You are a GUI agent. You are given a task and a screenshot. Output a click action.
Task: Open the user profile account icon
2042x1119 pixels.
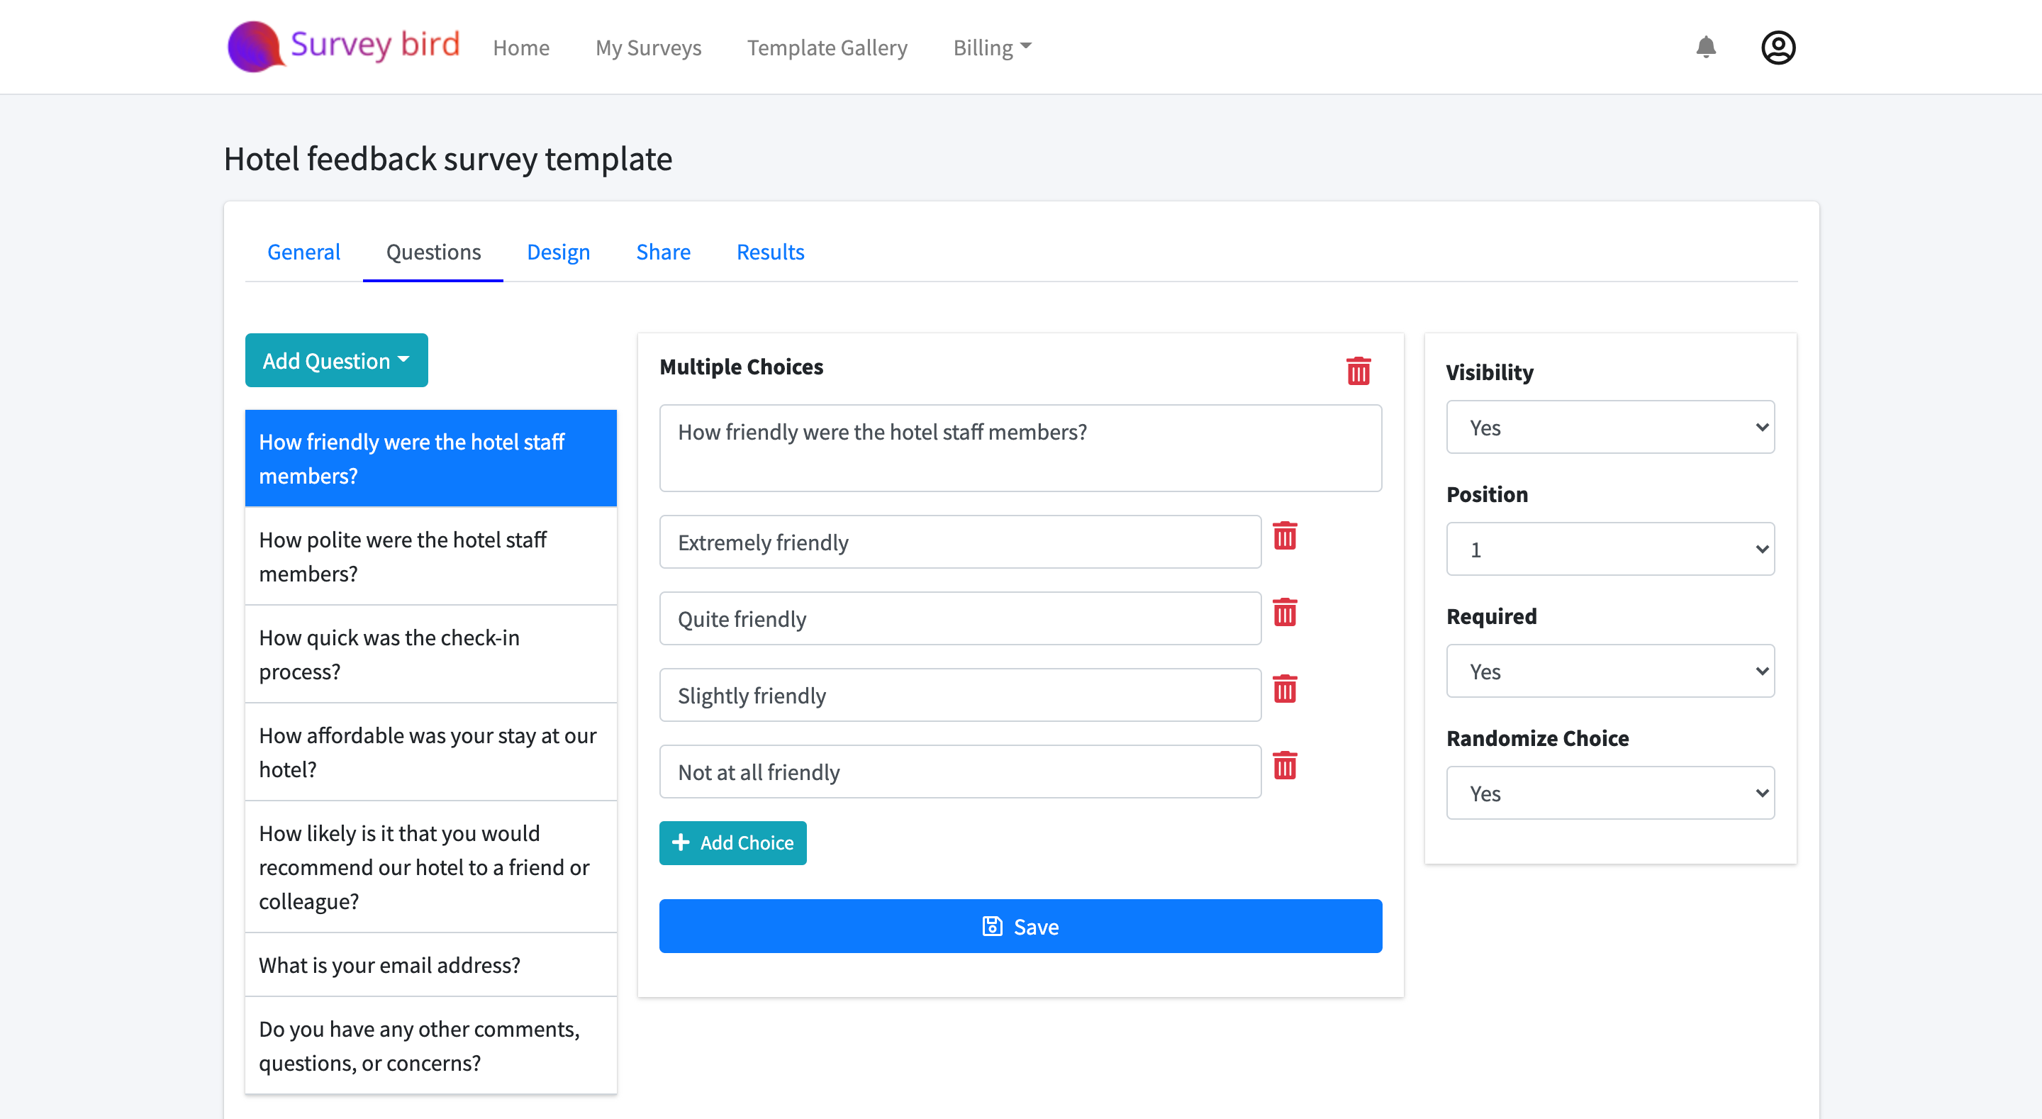(x=1778, y=48)
